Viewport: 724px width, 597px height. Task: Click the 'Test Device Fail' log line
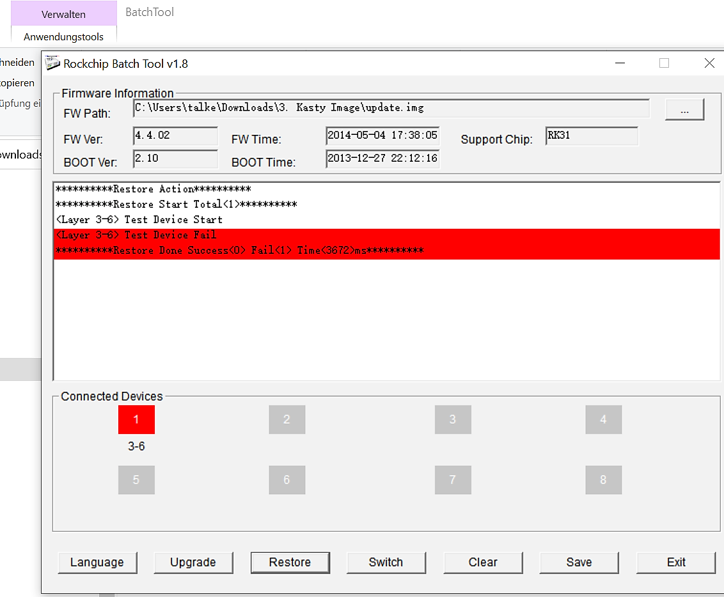point(387,235)
